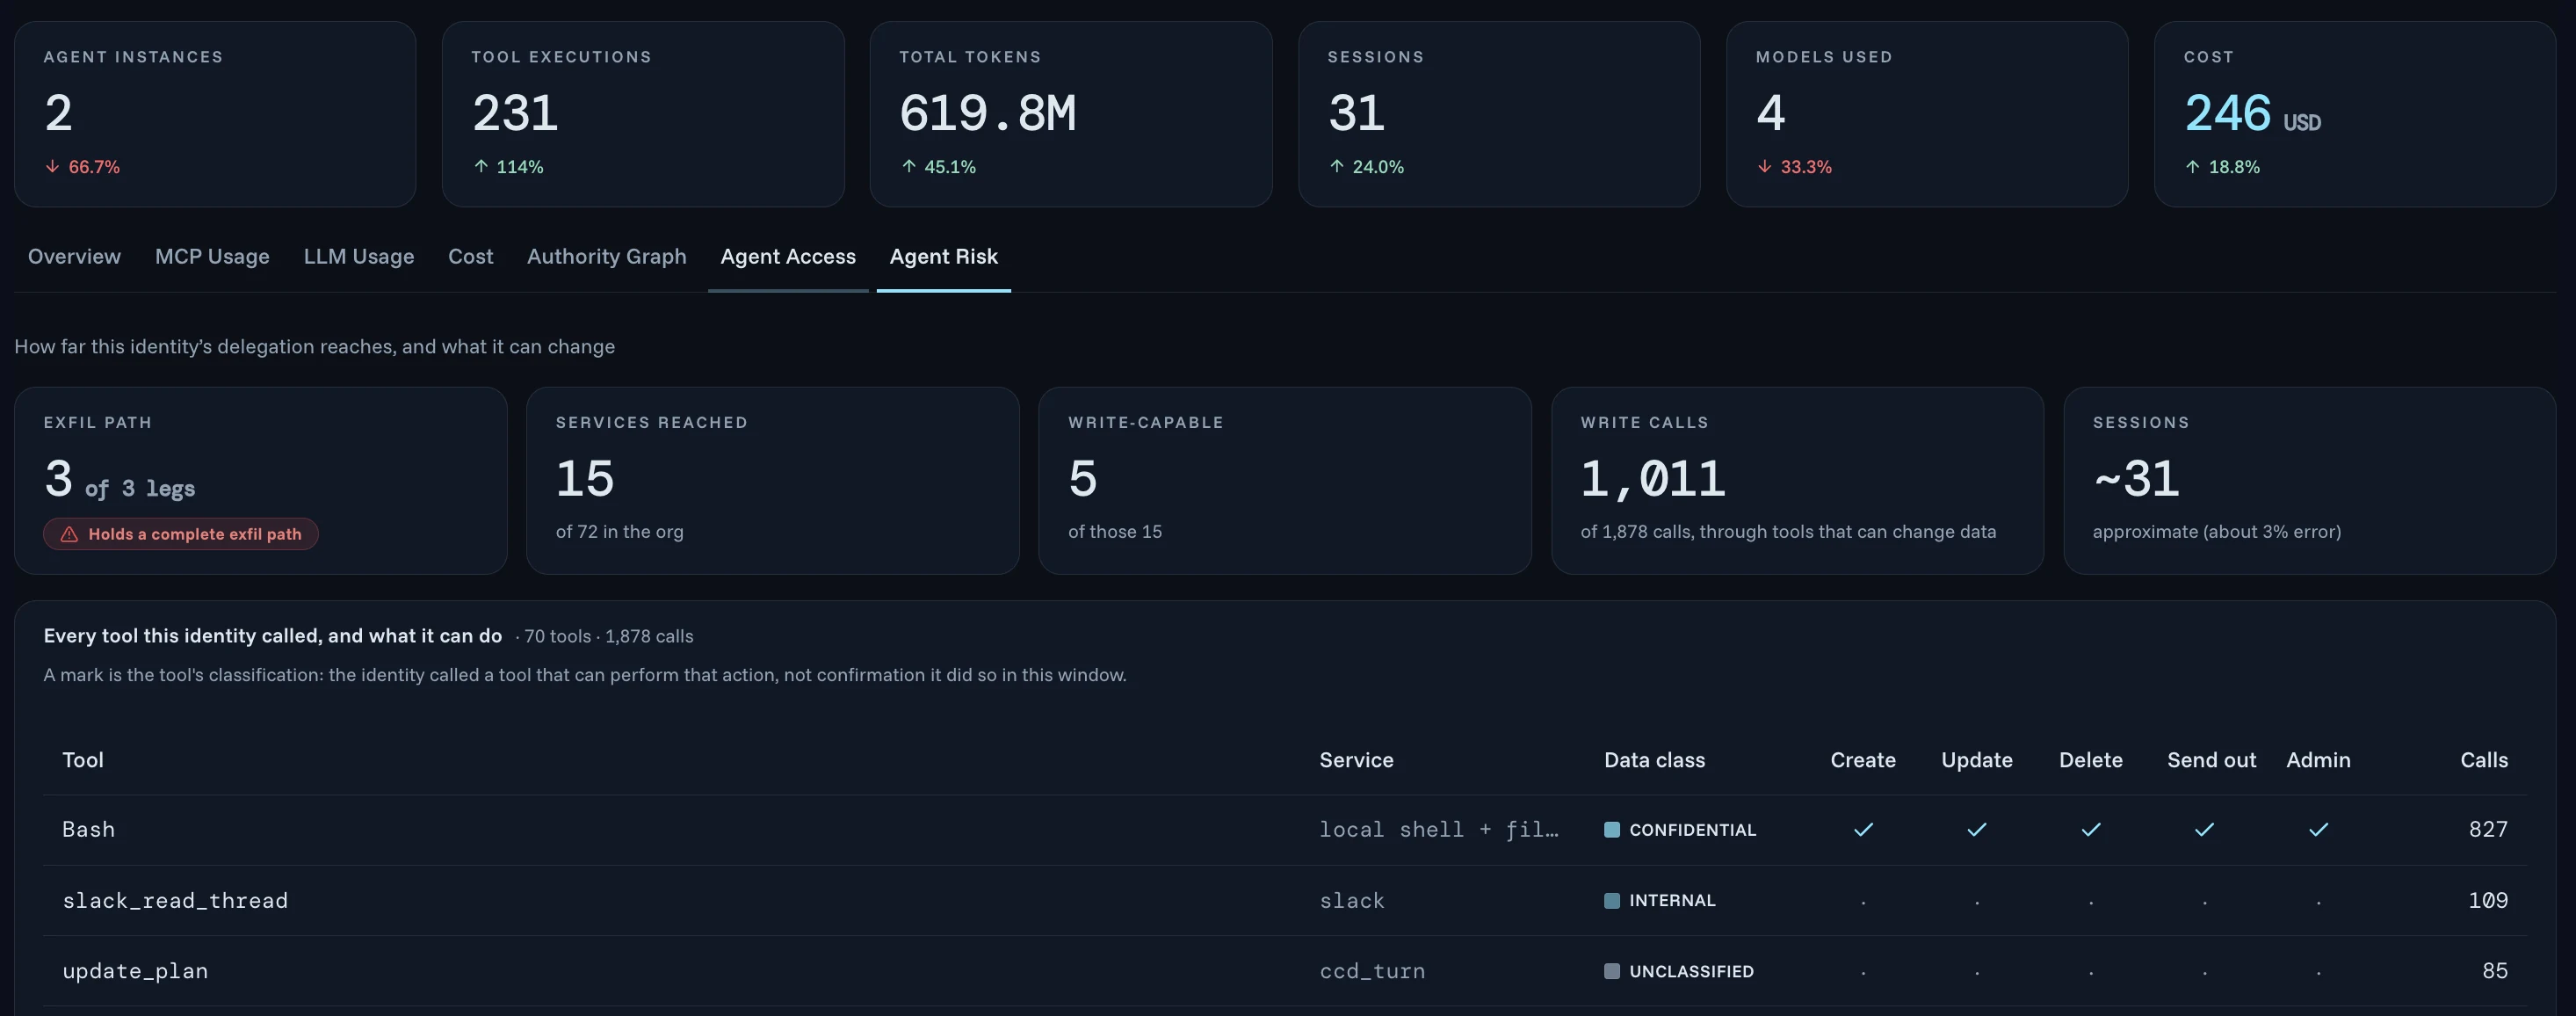The image size is (2576, 1016).
Task: Sort by the Data class column header
Action: click(1654, 760)
